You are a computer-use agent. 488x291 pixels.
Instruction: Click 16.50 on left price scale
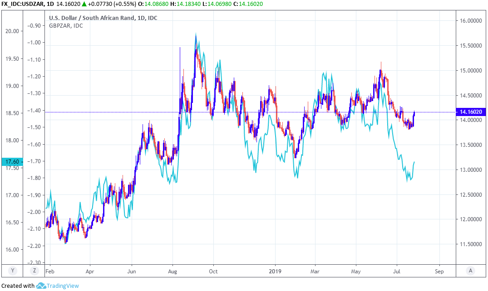(12, 222)
